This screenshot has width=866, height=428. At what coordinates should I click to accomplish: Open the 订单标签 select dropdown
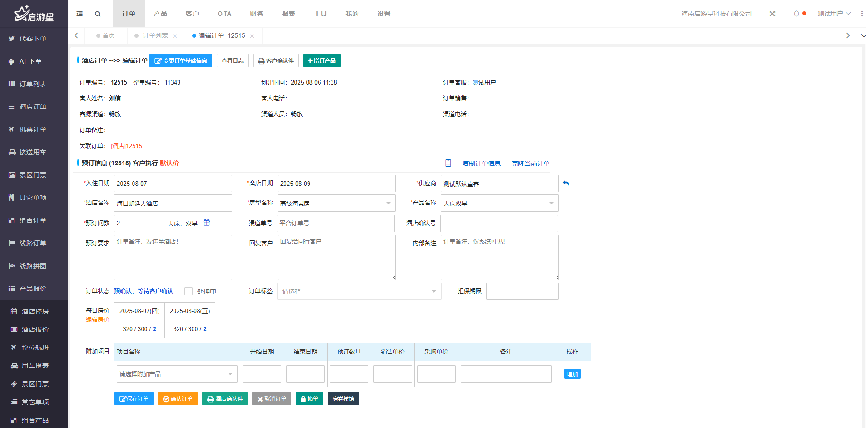(x=359, y=291)
